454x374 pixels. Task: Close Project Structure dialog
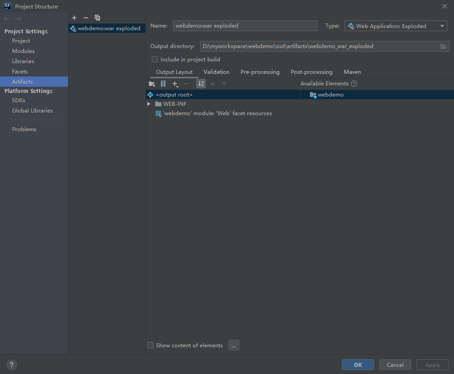click(445, 6)
